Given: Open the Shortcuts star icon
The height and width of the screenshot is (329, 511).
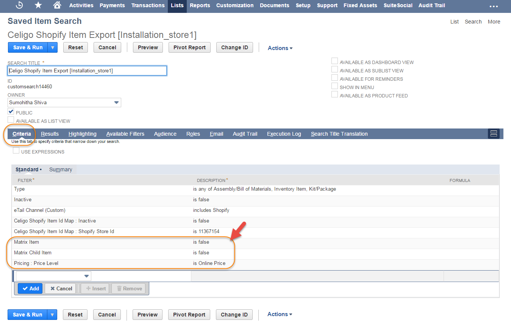Looking at the screenshot, I should [x=38, y=5].
